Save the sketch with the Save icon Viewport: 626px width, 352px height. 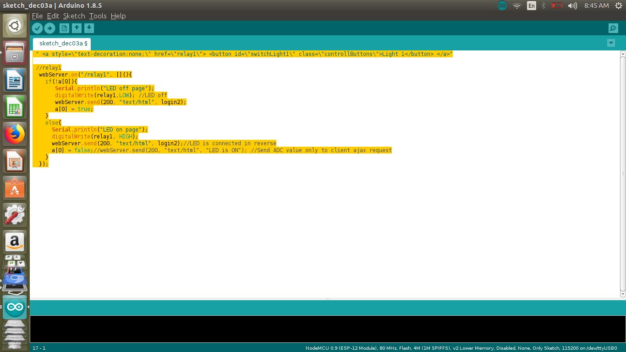(89, 28)
